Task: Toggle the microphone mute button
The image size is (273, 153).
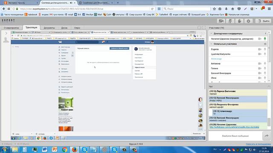Action: 230,21
